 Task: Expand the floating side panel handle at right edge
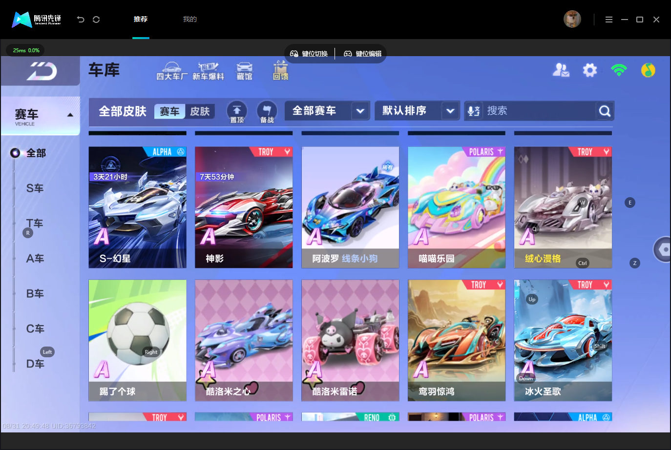pyautogui.click(x=662, y=249)
